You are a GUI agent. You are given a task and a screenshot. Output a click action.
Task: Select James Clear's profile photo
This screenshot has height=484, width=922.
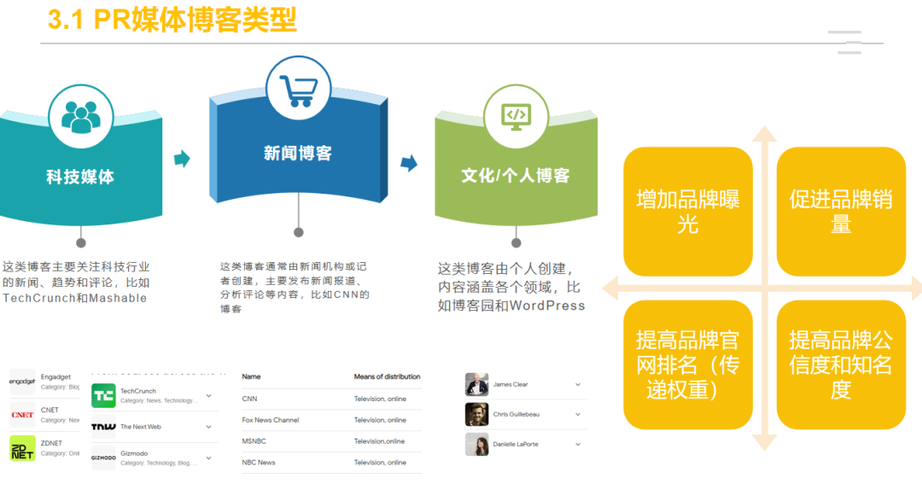pyautogui.click(x=477, y=385)
